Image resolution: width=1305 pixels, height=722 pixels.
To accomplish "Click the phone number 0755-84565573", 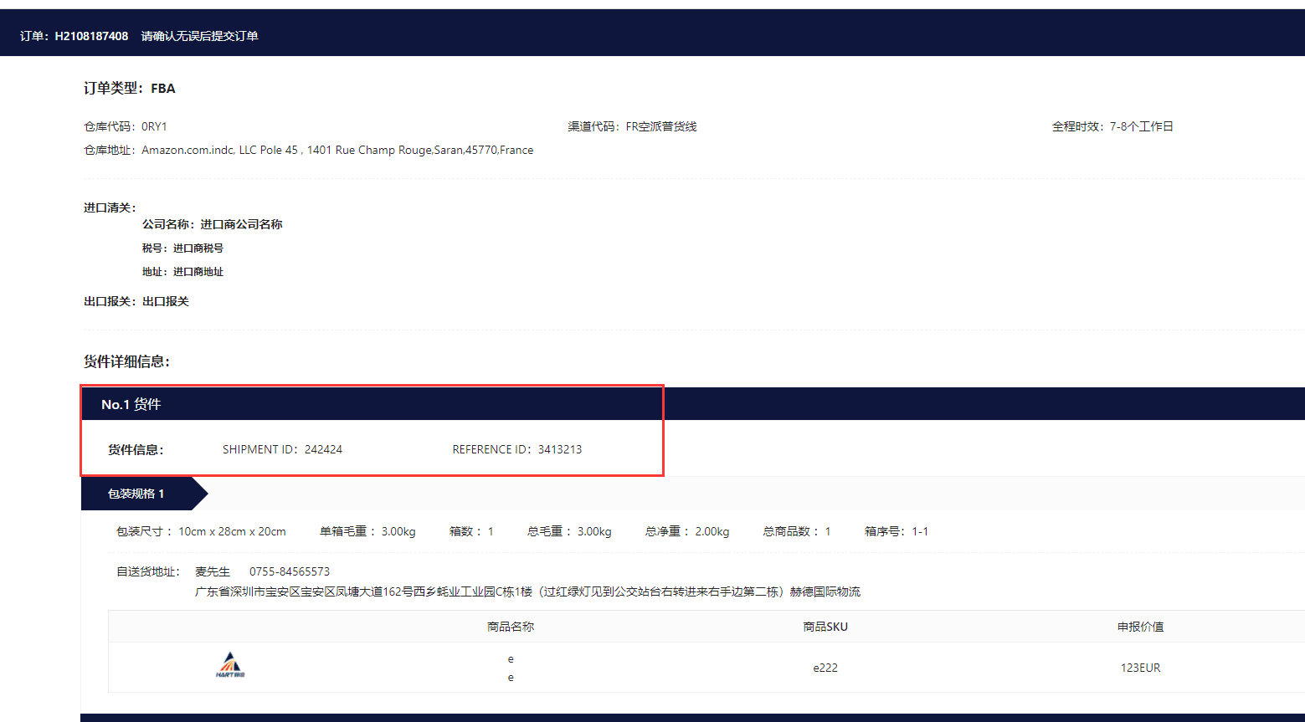I will click(290, 571).
